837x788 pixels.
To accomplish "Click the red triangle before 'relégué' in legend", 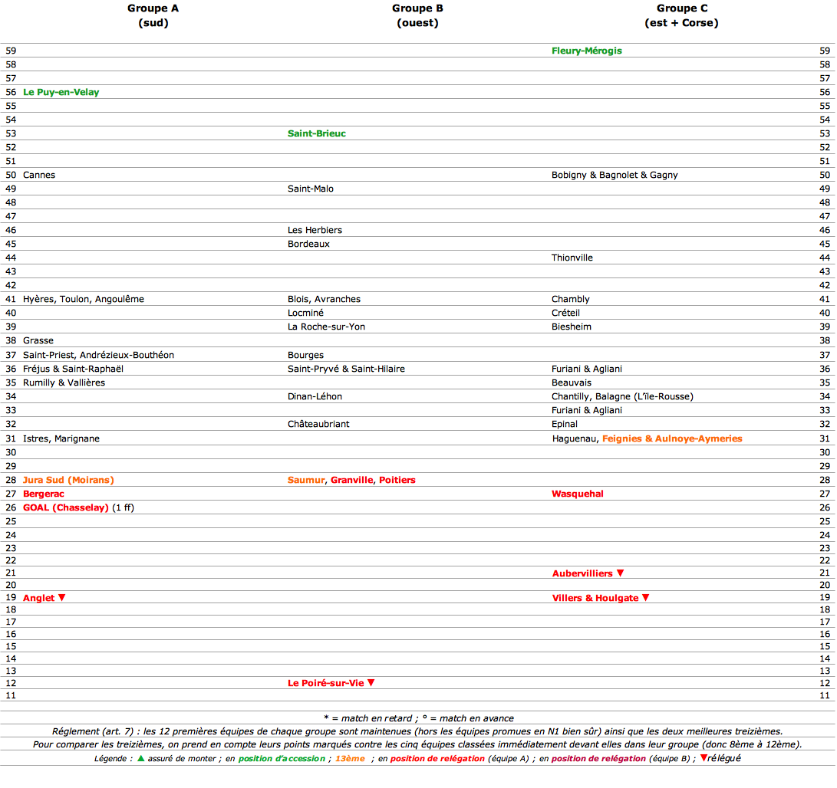I will (704, 757).
